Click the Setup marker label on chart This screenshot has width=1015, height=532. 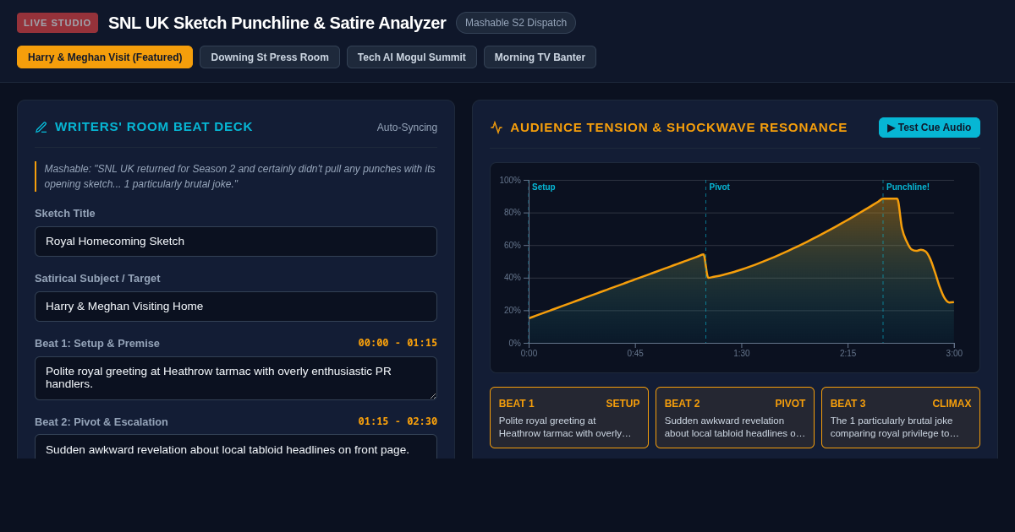click(544, 187)
